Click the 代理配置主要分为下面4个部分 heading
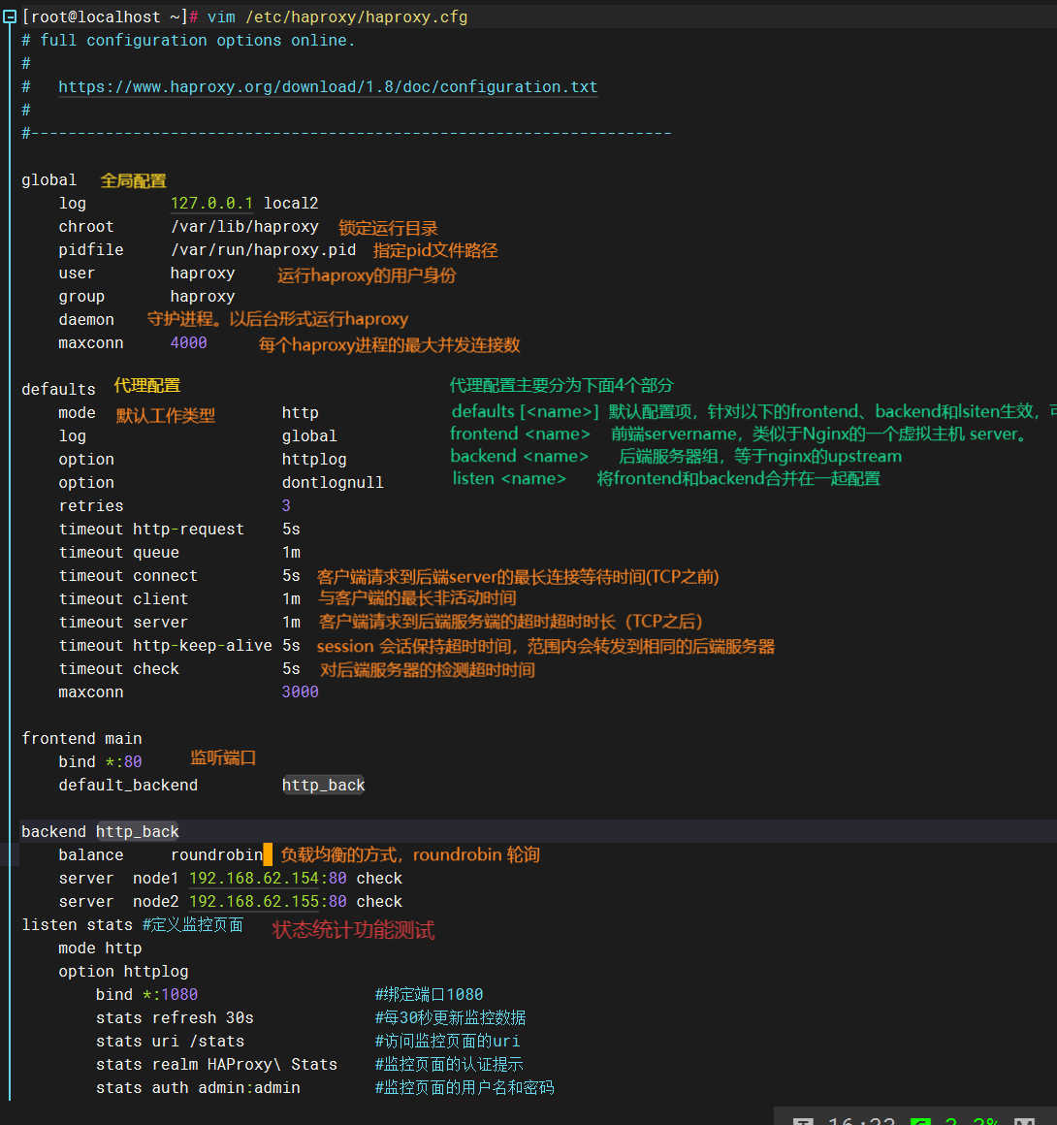Image resolution: width=1057 pixels, height=1125 pixels. coord(561,385)
